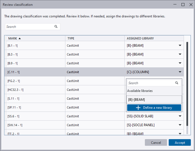
Task: Minimize the Review classification window
Action: click(x=175, y=5)
